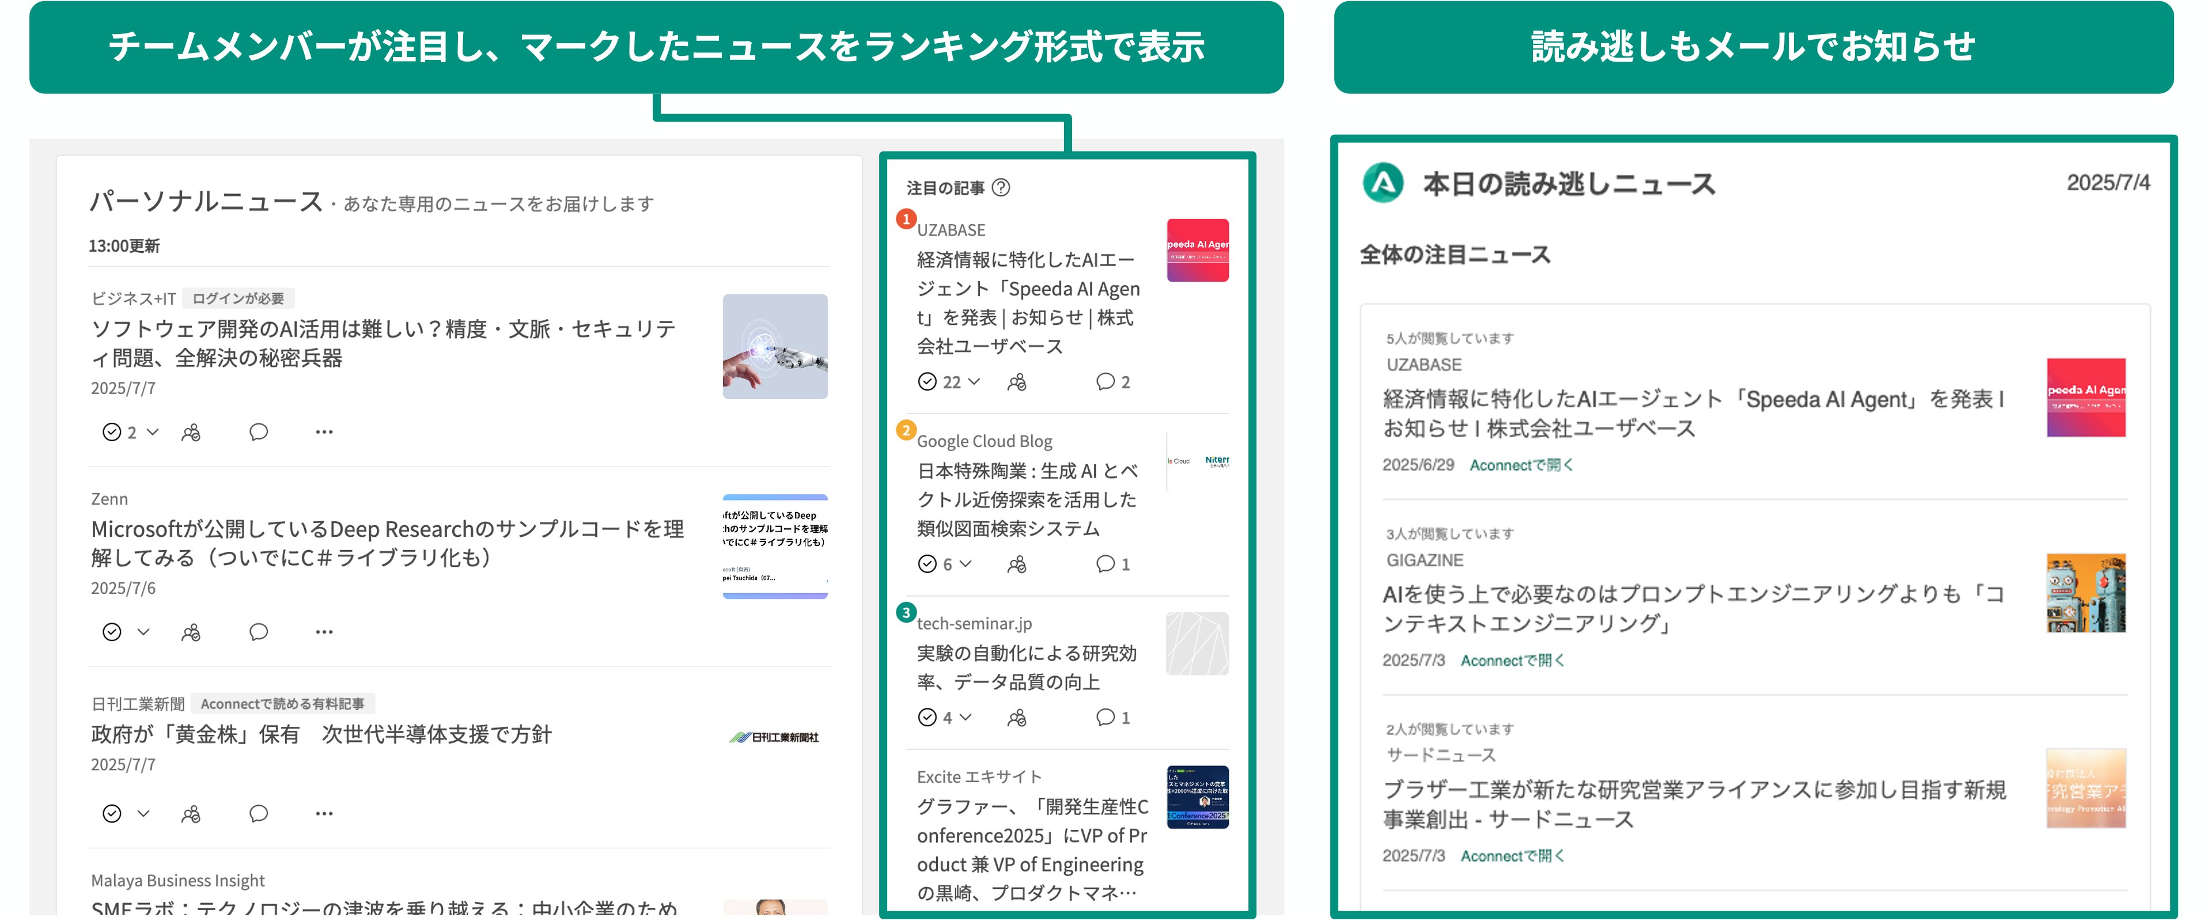Click the Zenn article thumbnail image

[x=774, y=546]
